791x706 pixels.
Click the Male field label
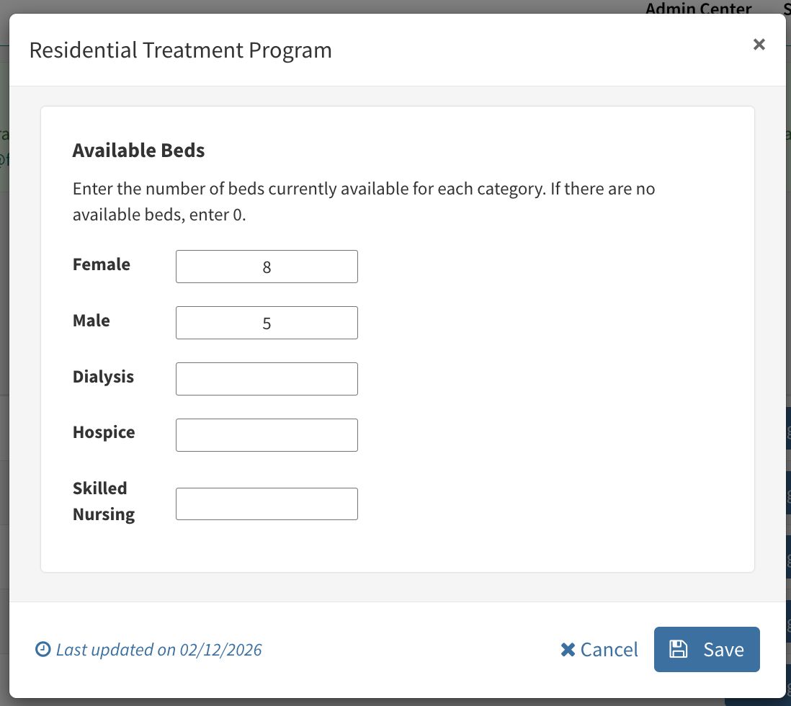pyautogui.click(x=91, y=321)
